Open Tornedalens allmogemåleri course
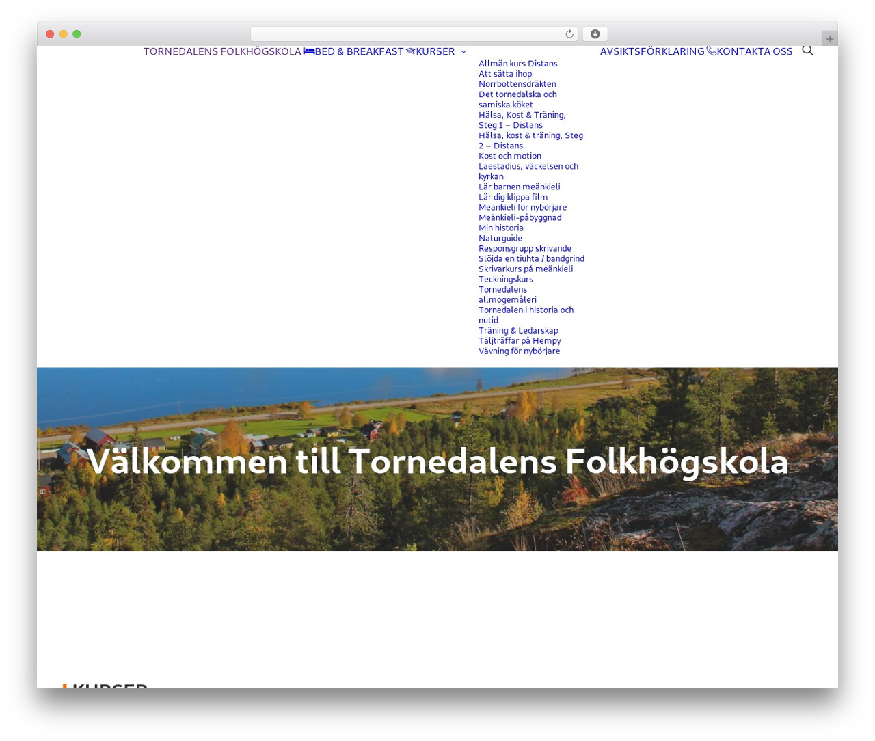 508,294
